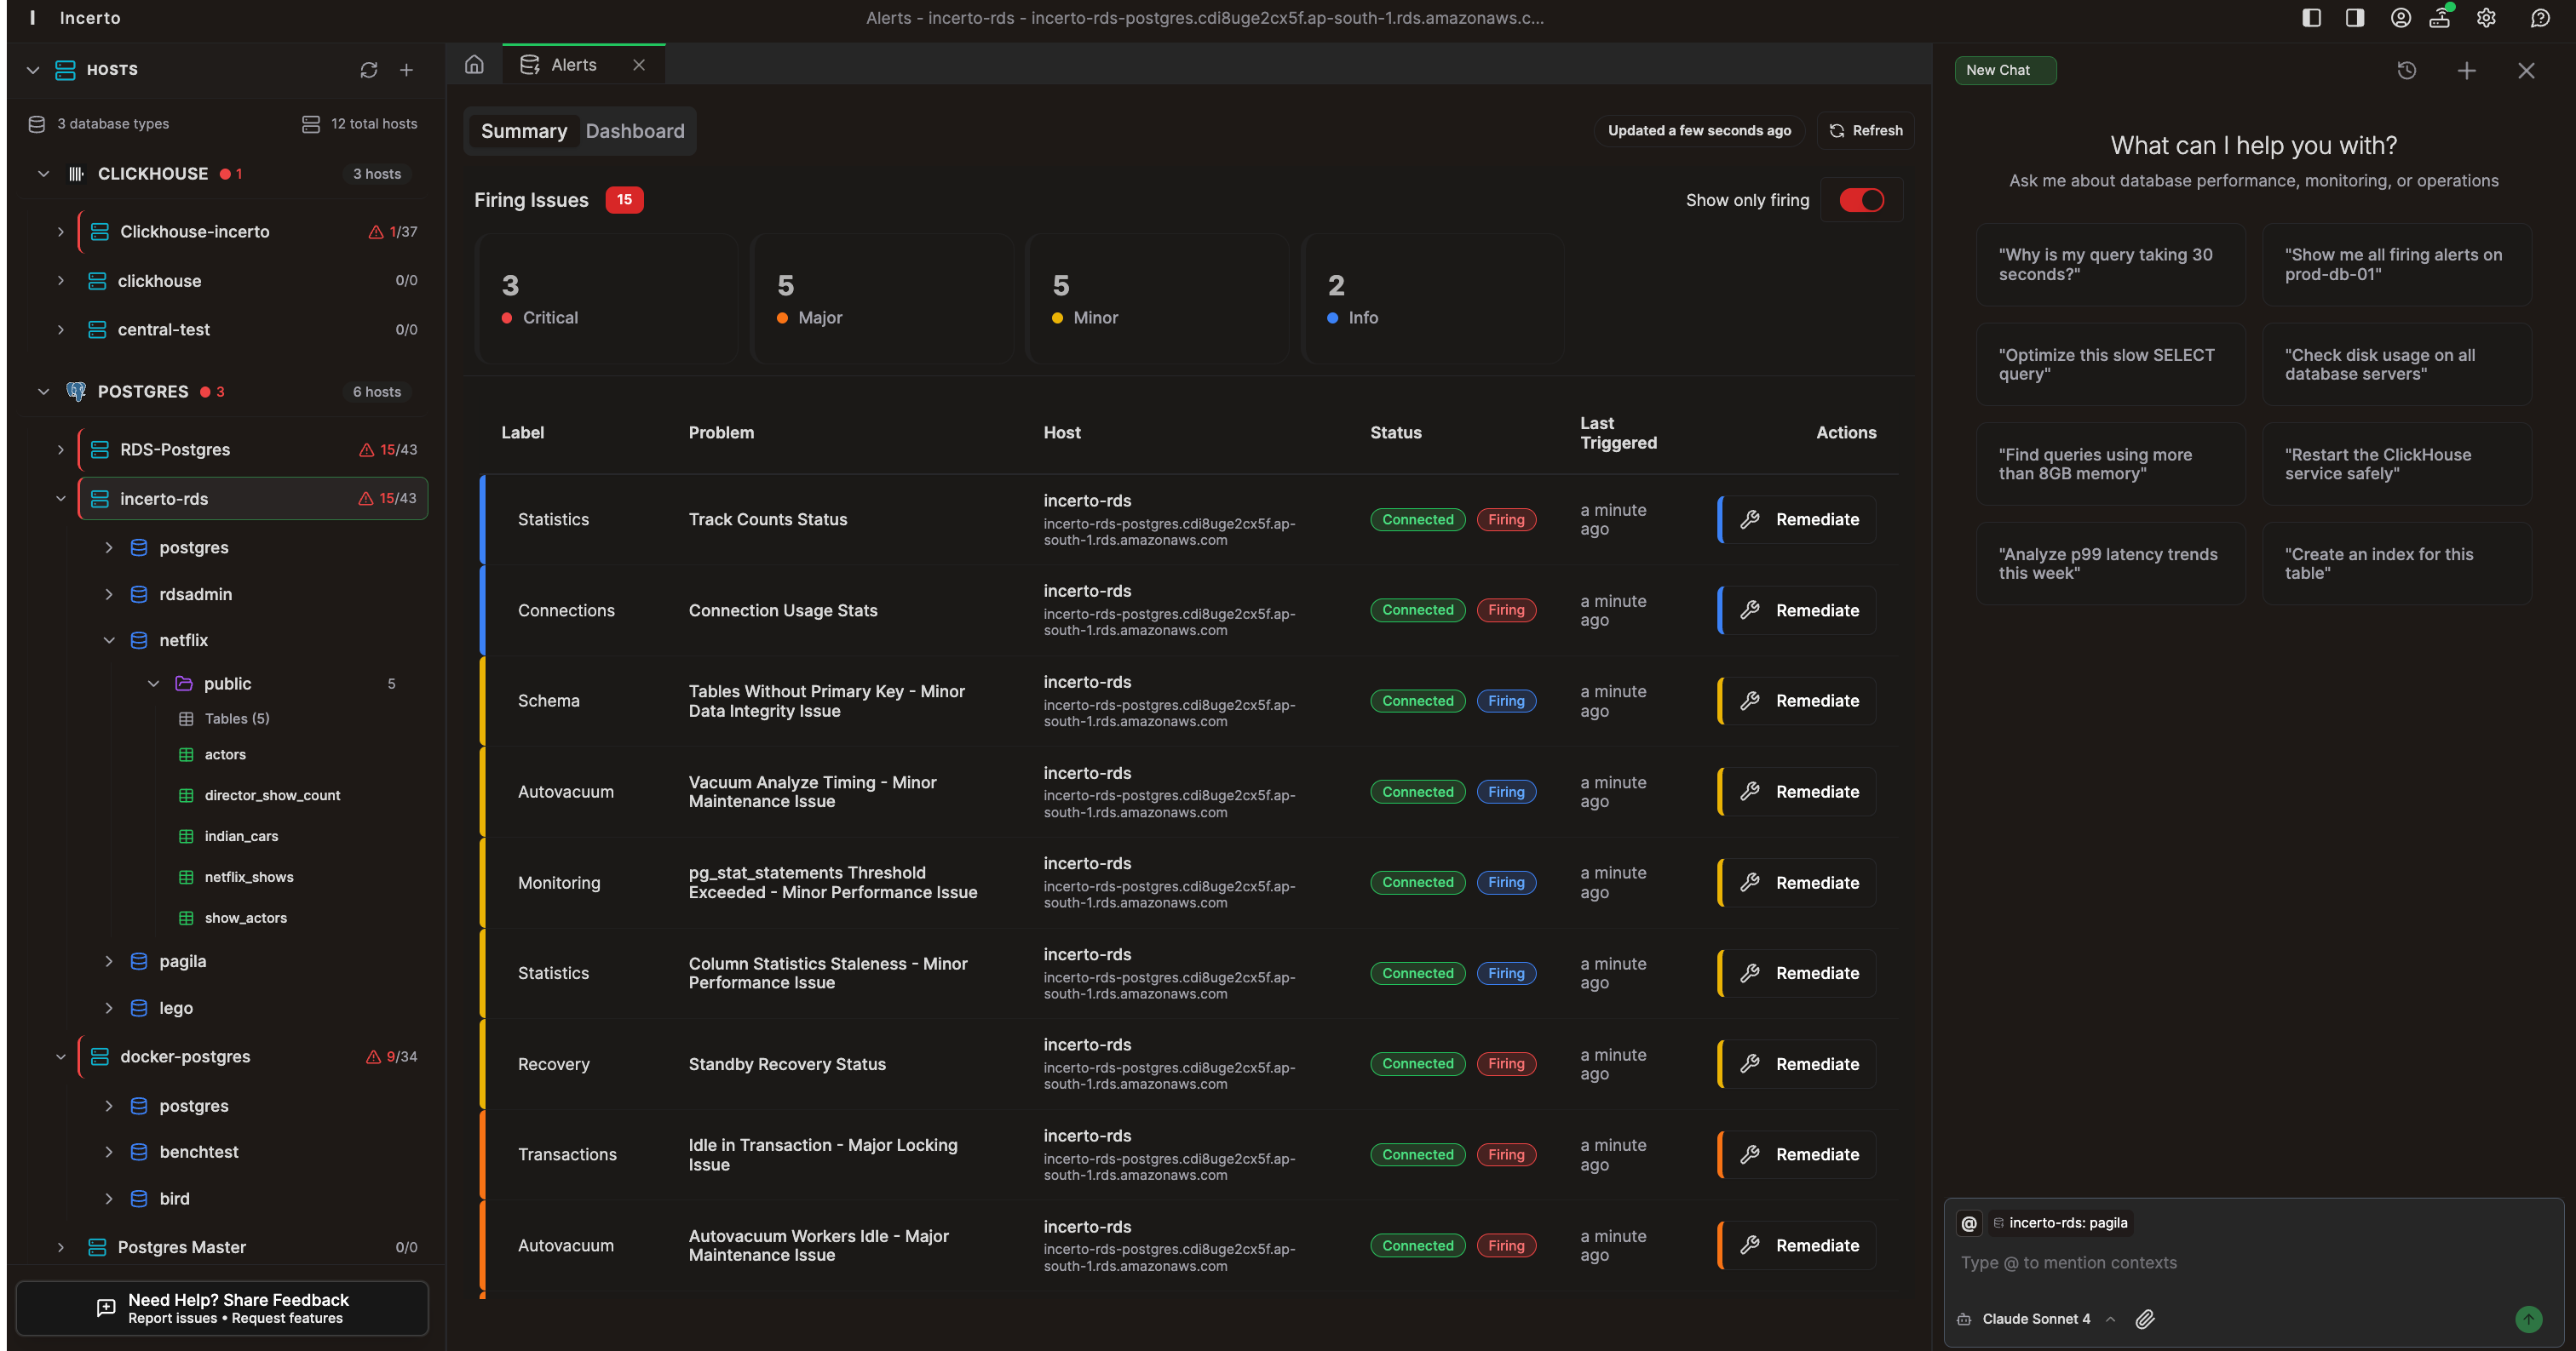Select the Alerts tab
The image size is (2576, 1351).
[x=573, y=65]
